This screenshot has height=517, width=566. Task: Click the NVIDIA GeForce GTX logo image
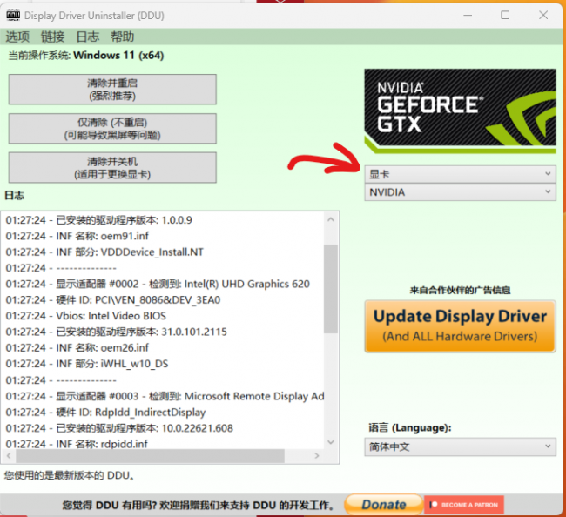click(x=460, y=111)
